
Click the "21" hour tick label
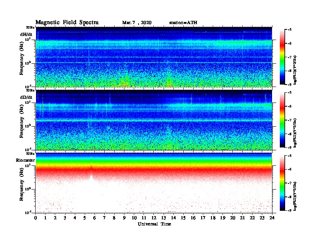242,218
